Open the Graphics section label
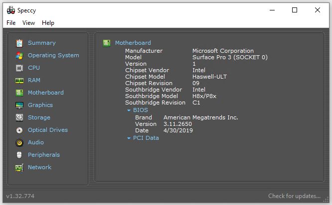Image resolution: width=332 pixels, height=205 pixels. click(40, 105)
